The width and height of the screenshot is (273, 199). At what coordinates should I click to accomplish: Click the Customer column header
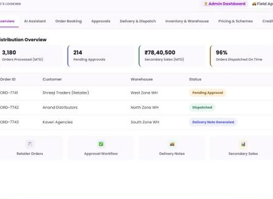tap(52, 79)
